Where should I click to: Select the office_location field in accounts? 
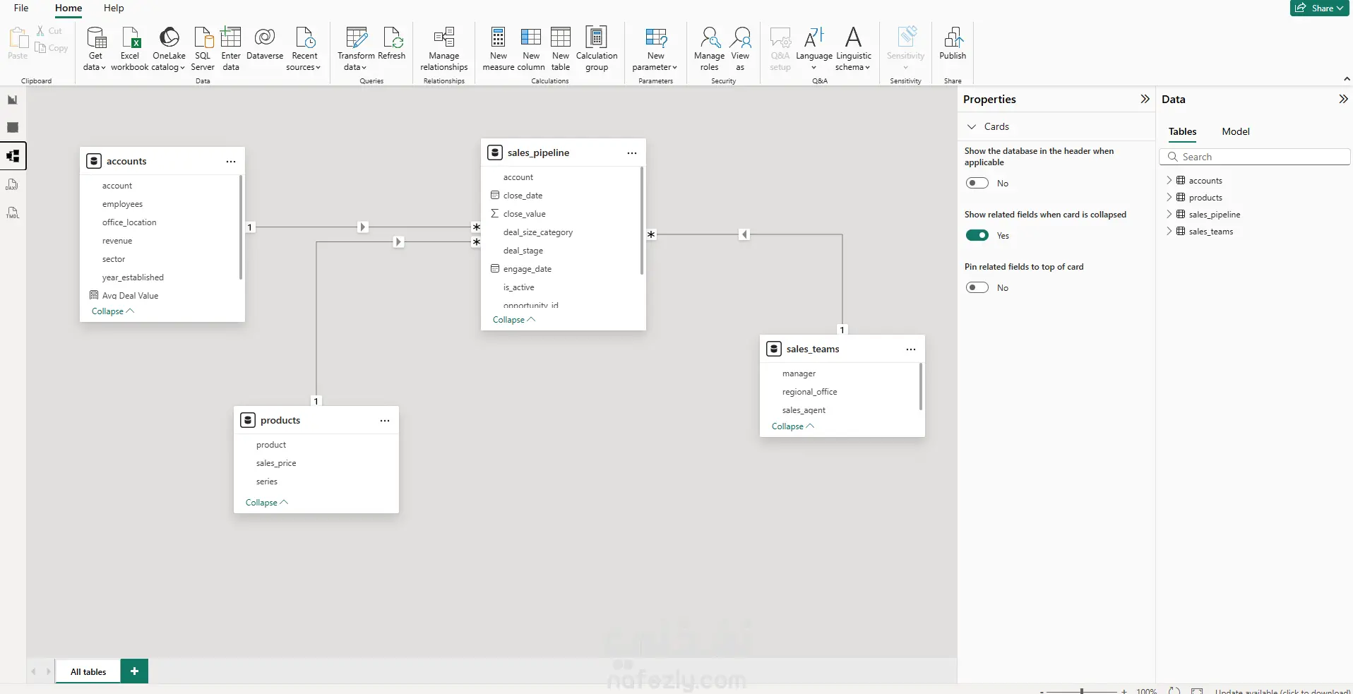click(129, 222)
